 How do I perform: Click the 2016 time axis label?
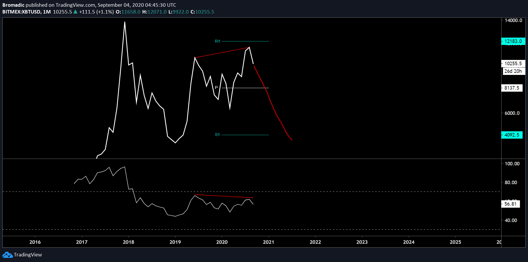point(35,242)
